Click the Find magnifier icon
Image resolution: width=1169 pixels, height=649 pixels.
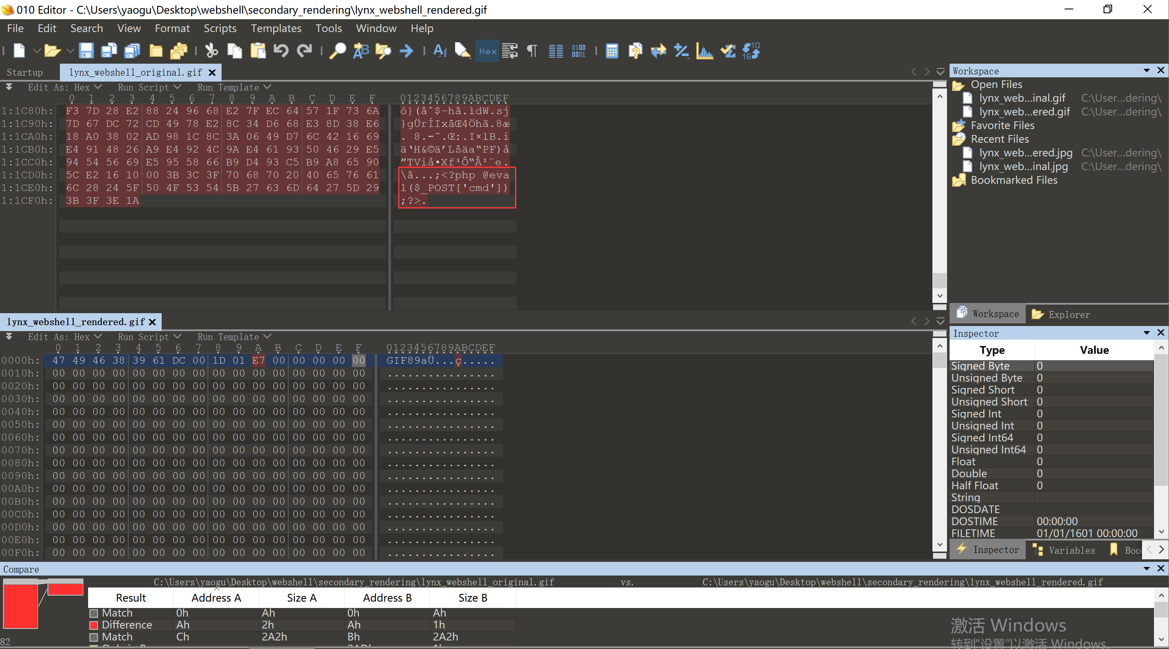tap(337, 51)
